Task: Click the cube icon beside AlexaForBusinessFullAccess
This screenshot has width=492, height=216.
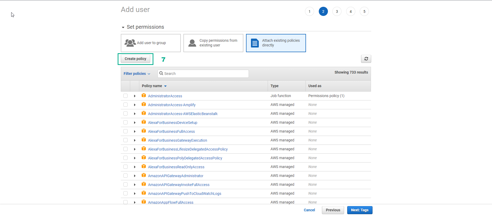Action: 144,131
